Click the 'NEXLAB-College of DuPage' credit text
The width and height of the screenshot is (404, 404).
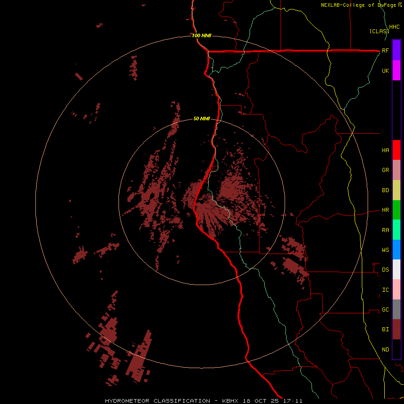359,5
